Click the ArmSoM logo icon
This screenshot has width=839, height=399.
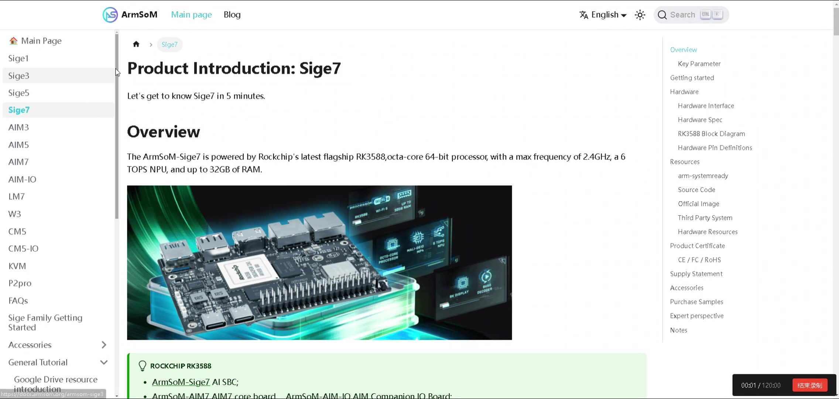[110, 15]
